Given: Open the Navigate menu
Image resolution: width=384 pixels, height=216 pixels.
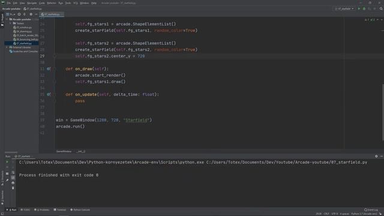Looking at the screenshot, I should click(32, 3).
